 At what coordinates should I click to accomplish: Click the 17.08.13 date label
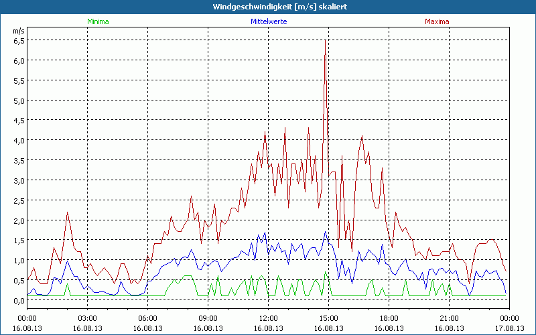tap(509, 328)
